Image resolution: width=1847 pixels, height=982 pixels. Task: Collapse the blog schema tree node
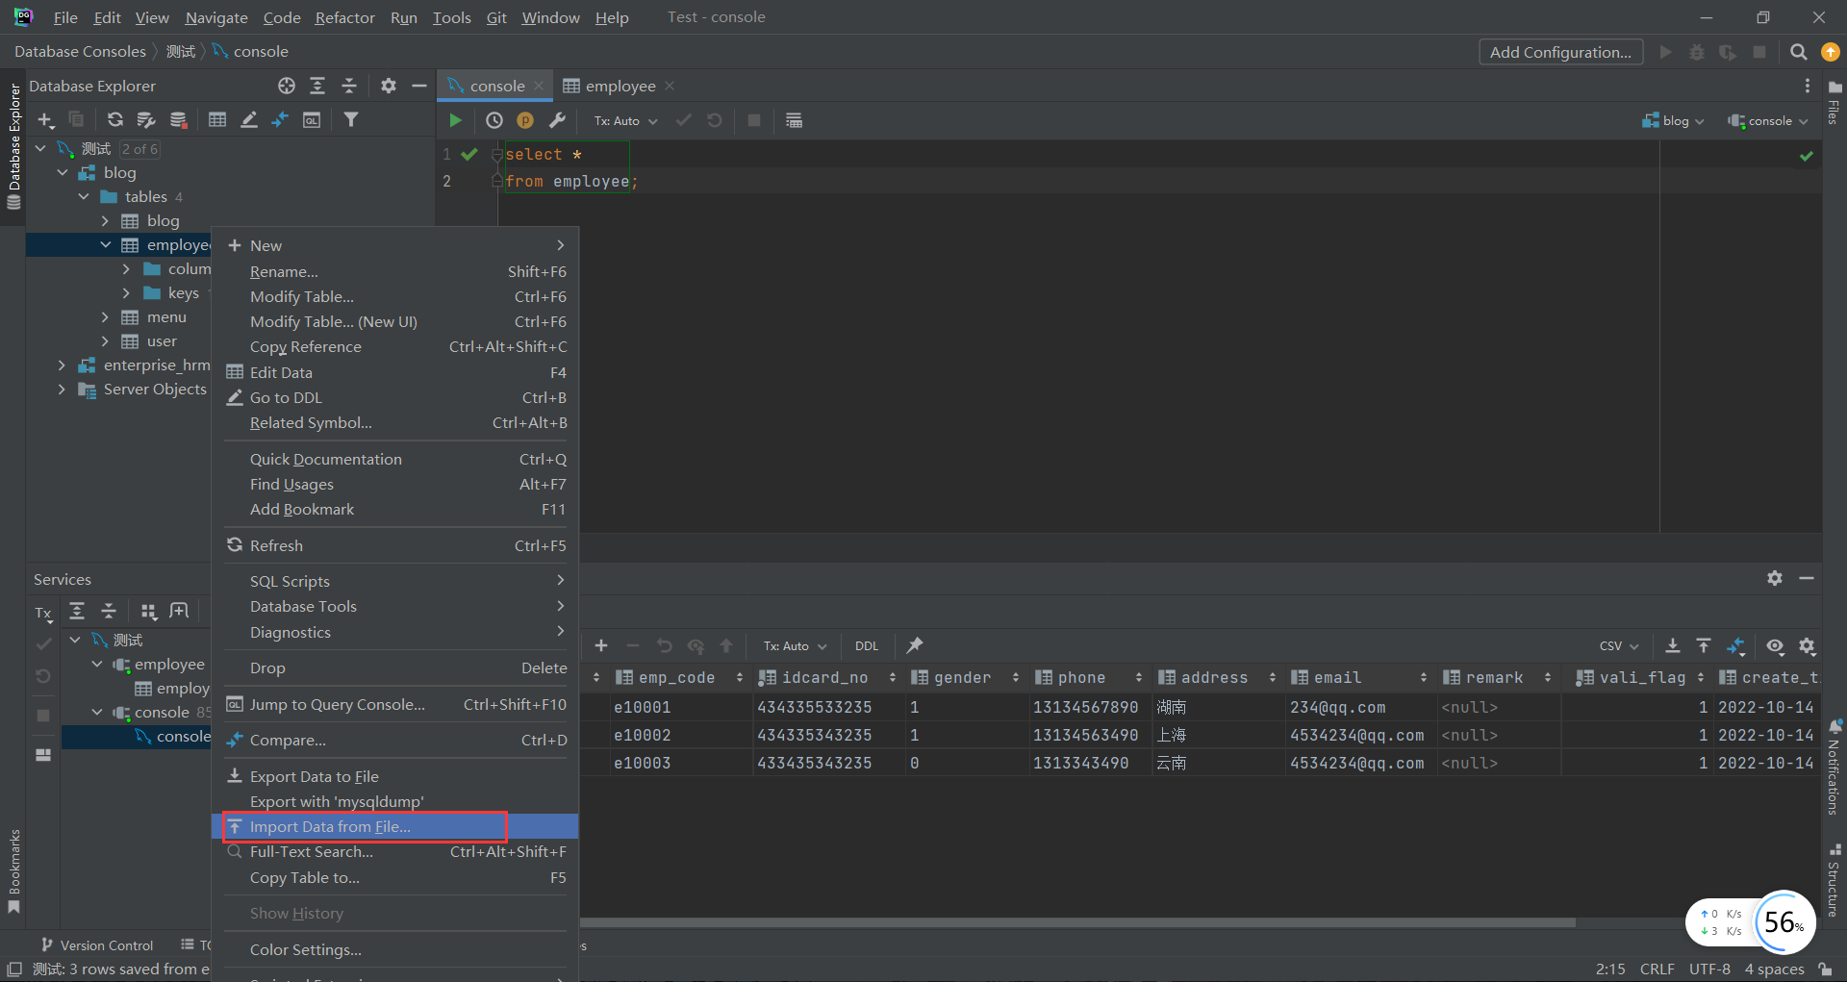coord(63,172)
